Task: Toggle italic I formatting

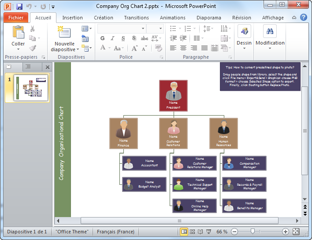Action: tap(113, 38)
